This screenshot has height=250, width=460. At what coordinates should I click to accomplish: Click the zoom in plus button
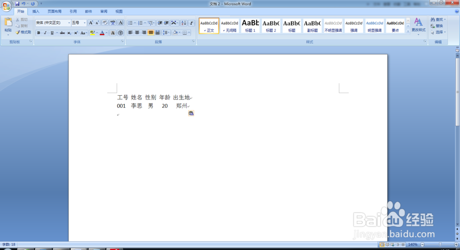click(456, 244)
